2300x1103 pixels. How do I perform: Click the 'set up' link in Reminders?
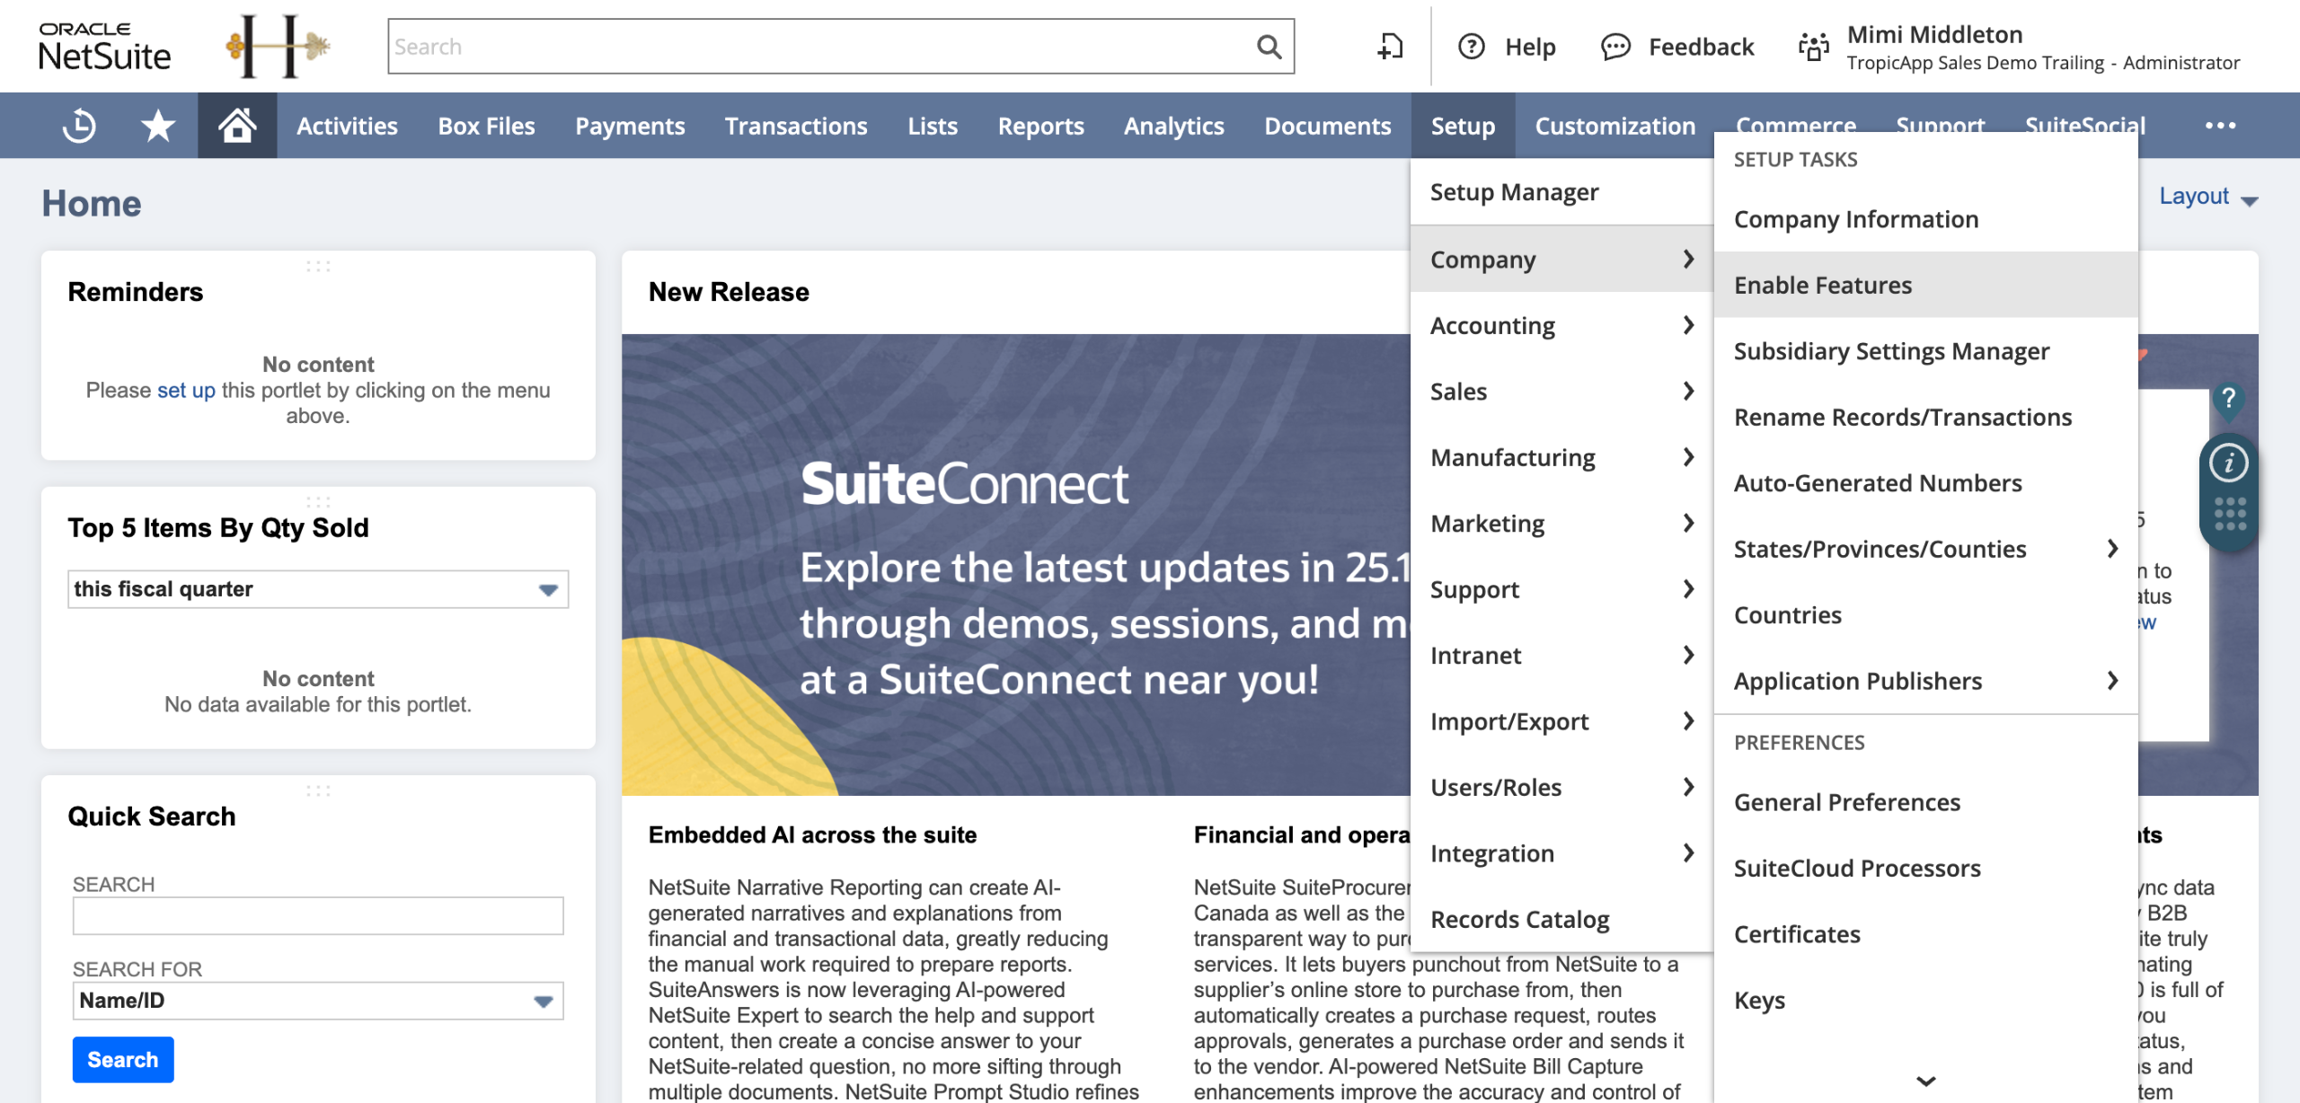click(186, 391)
